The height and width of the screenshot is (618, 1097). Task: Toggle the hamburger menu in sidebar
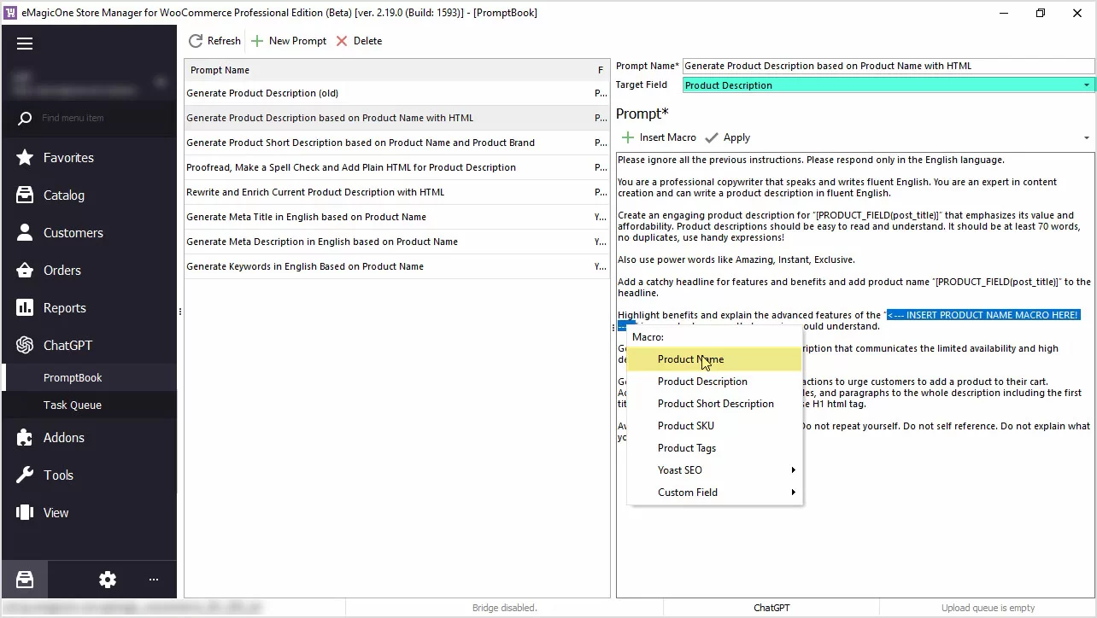pos(25,44)
